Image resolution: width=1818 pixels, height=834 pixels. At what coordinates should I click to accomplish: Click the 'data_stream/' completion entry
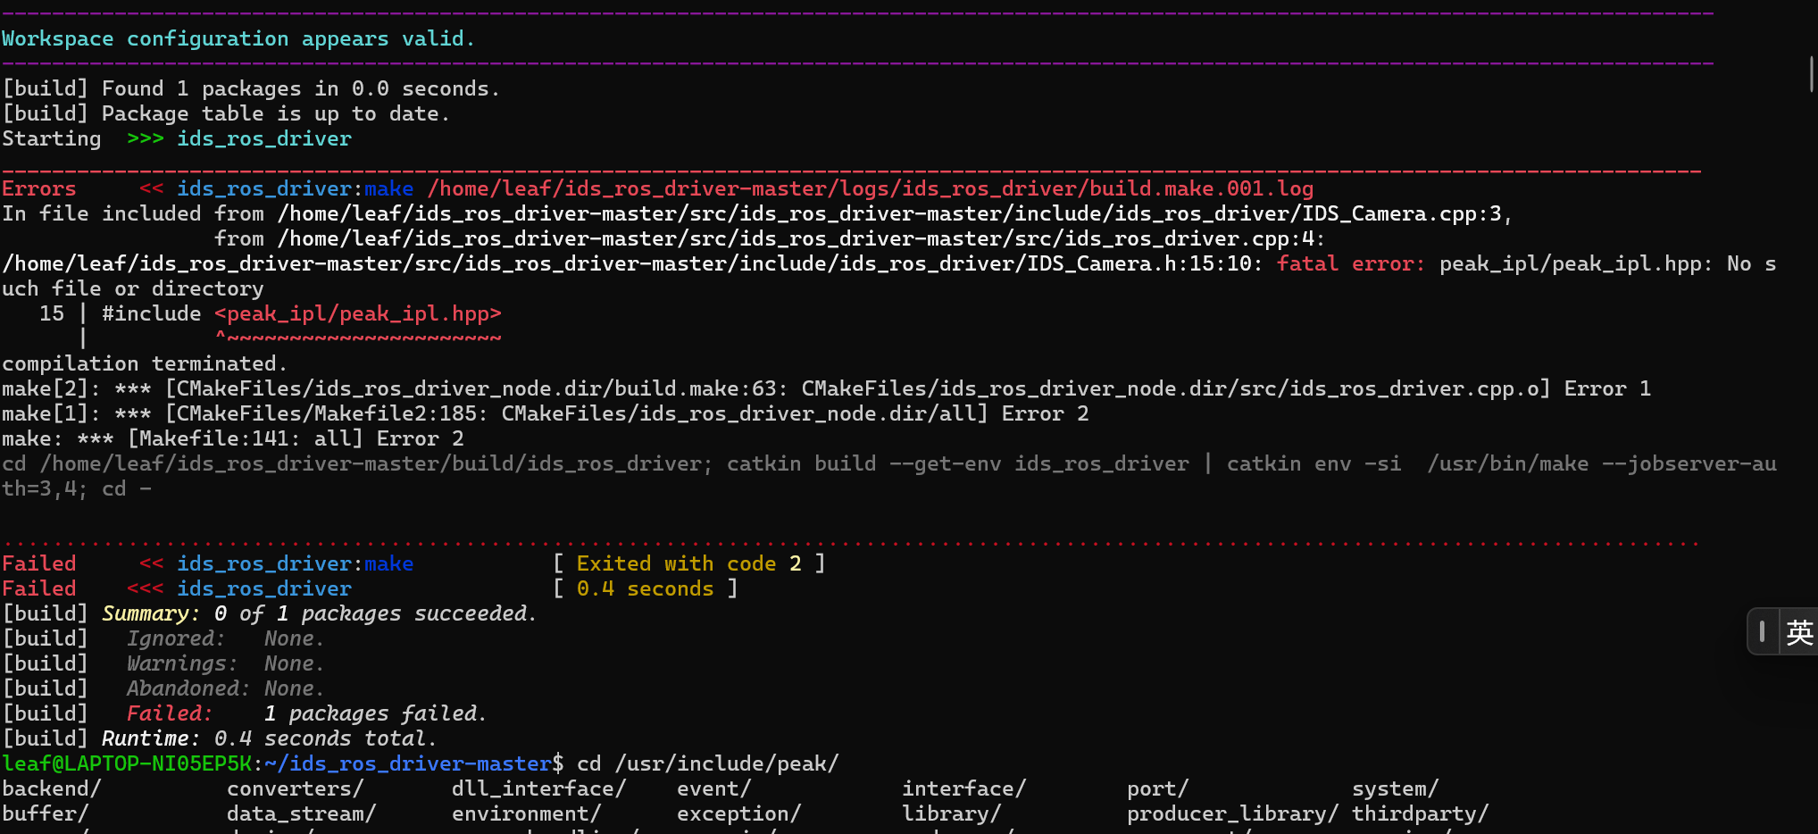[x=302, y=814]
